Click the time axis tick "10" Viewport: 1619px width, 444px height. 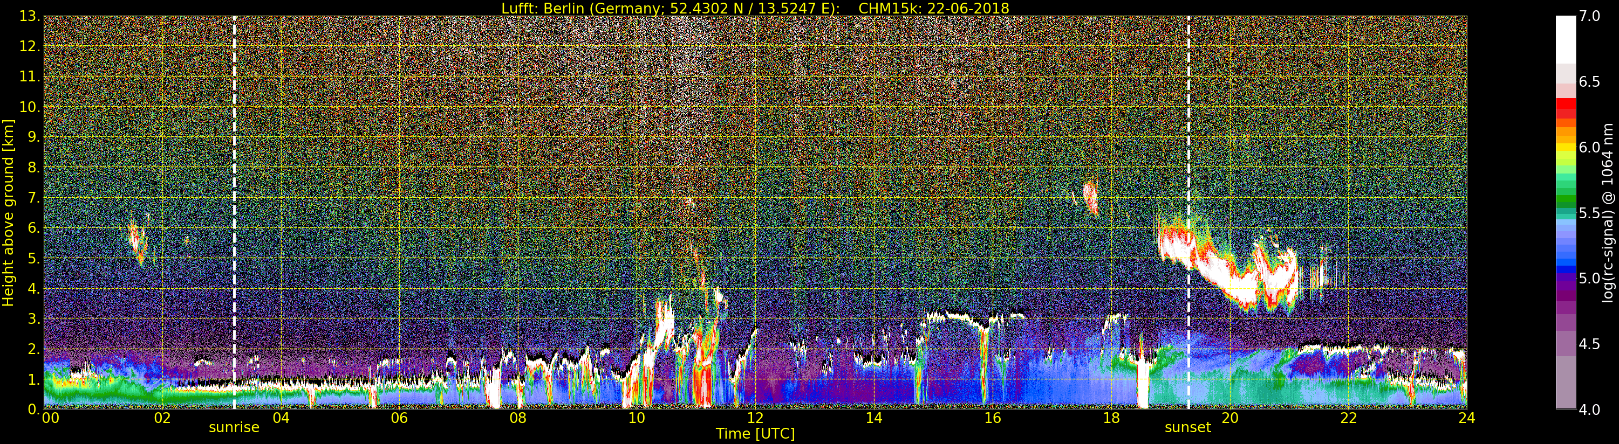point(637,418)
